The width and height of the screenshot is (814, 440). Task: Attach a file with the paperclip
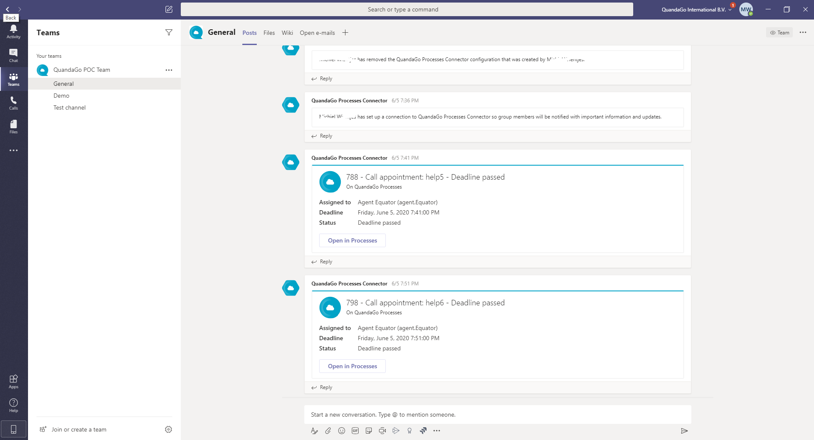(328, 431)
